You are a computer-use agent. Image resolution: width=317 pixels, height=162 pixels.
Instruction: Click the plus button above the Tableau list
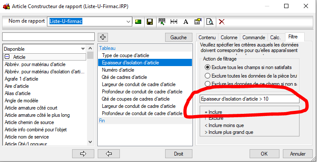point(103,37)
